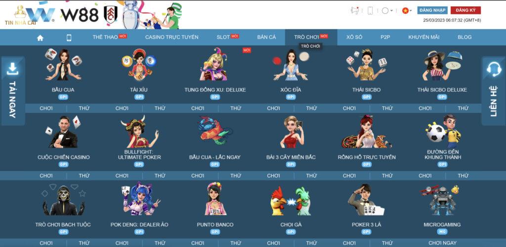Click the megaphone announcements icon
Screen dimensions: 506x247
pyautogui.click(x=354, y=10)
